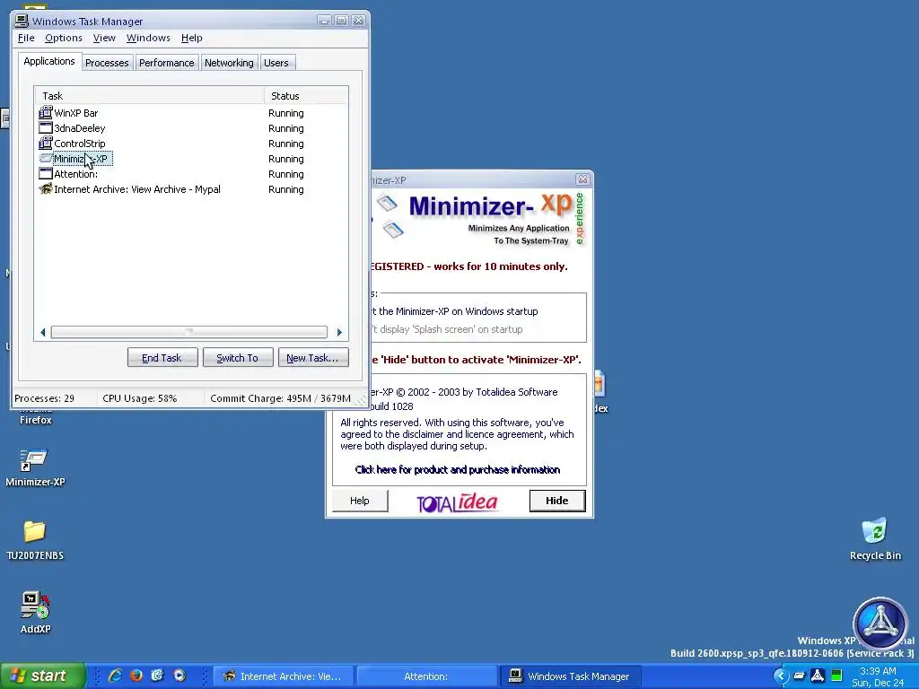Switch to Processes tab

(107, 63)
